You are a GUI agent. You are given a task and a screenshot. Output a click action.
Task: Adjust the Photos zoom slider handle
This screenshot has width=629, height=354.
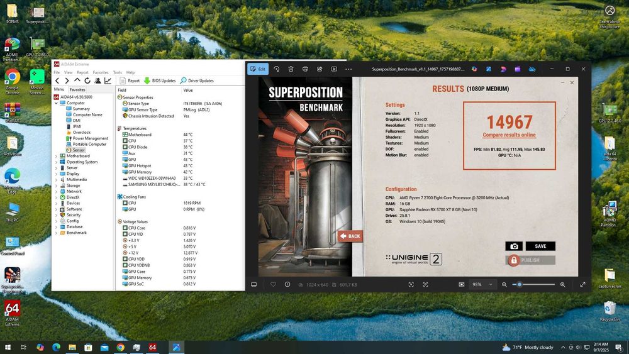click(x=520, y=285)
